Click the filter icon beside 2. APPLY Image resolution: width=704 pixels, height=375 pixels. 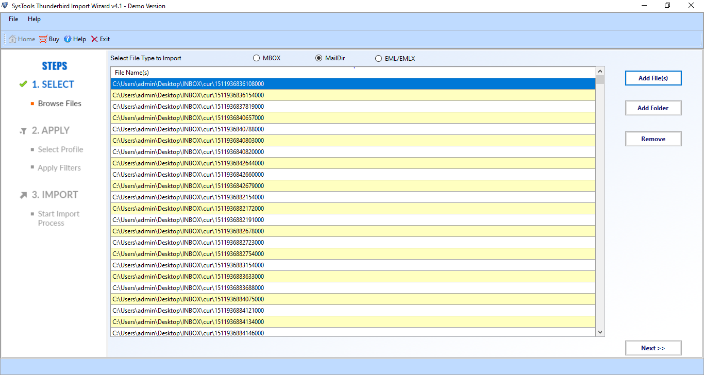click(x=23, y=131)
